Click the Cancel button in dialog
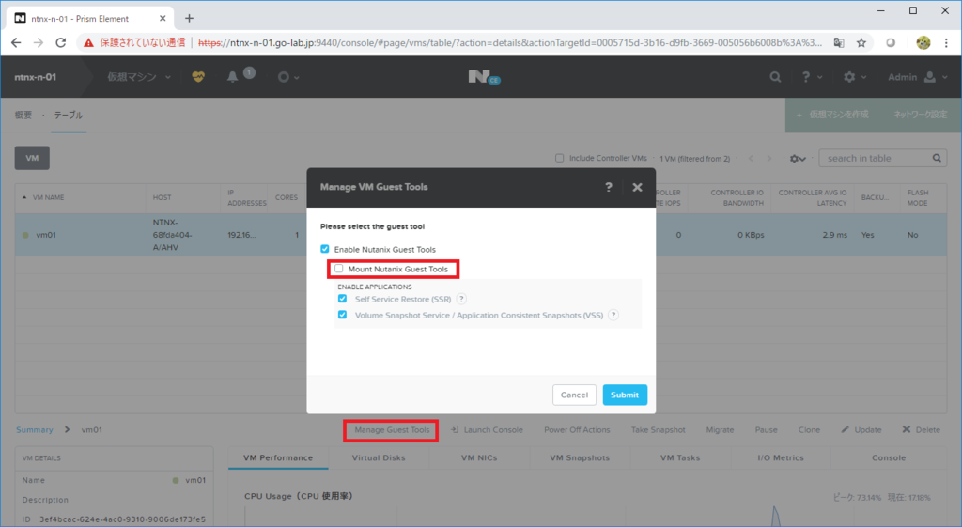Viewport: 962px width, 527px height. pos(574,395)
